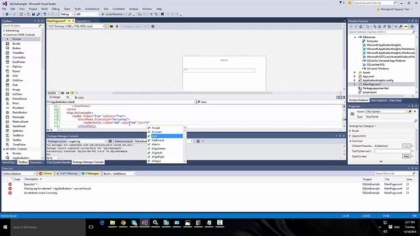Click Refresh icon in Solution Explorer
Screen dimensions: 420x236
coord(379,26)
